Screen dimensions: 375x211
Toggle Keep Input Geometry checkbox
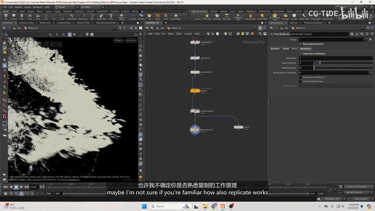[x=301, y=44]
